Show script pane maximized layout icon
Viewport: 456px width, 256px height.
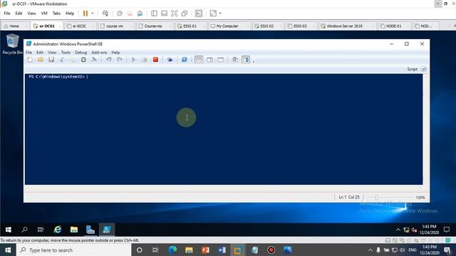[x=221, y=60]
